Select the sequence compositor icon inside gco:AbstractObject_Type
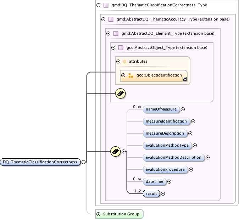 (121, 93)
